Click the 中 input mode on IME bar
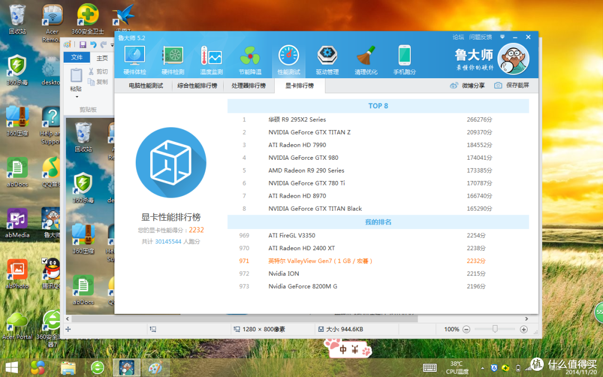 pyautogui.click(x=343, y=349)
